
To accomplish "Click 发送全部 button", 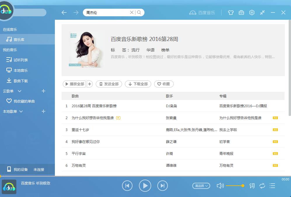I will click(109, 84).
